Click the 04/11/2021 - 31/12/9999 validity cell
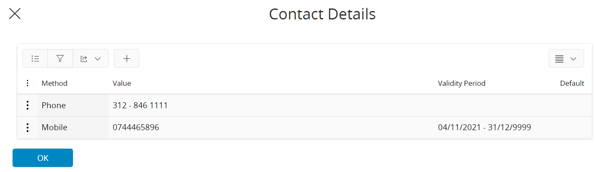Viewport: 596px width, 172px height. point(485,127)
